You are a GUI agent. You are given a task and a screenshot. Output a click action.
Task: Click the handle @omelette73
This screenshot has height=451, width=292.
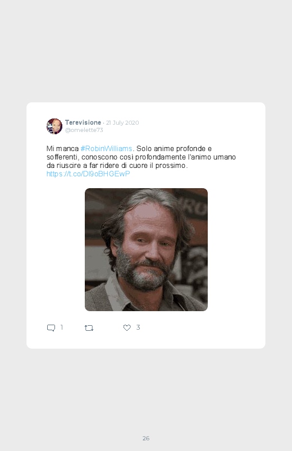84,130
